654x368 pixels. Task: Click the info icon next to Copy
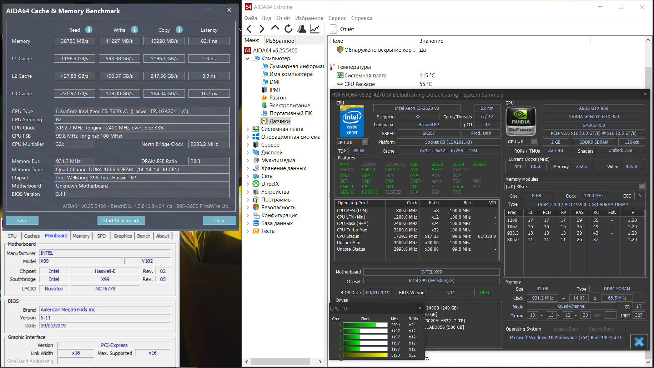pos(179,30)
